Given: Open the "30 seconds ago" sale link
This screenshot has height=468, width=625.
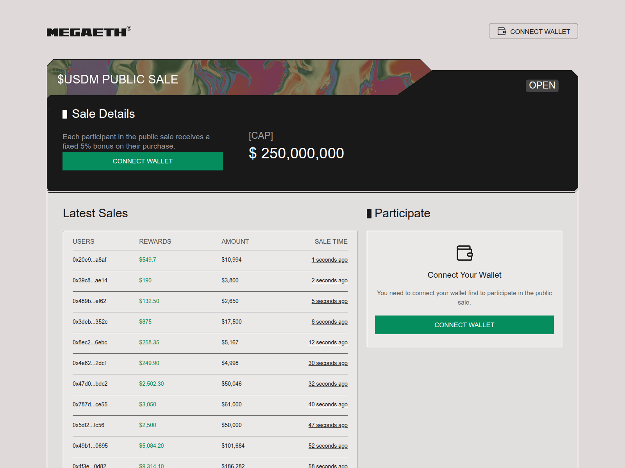Looking at the screenshot, I should [x=328, y=363].
